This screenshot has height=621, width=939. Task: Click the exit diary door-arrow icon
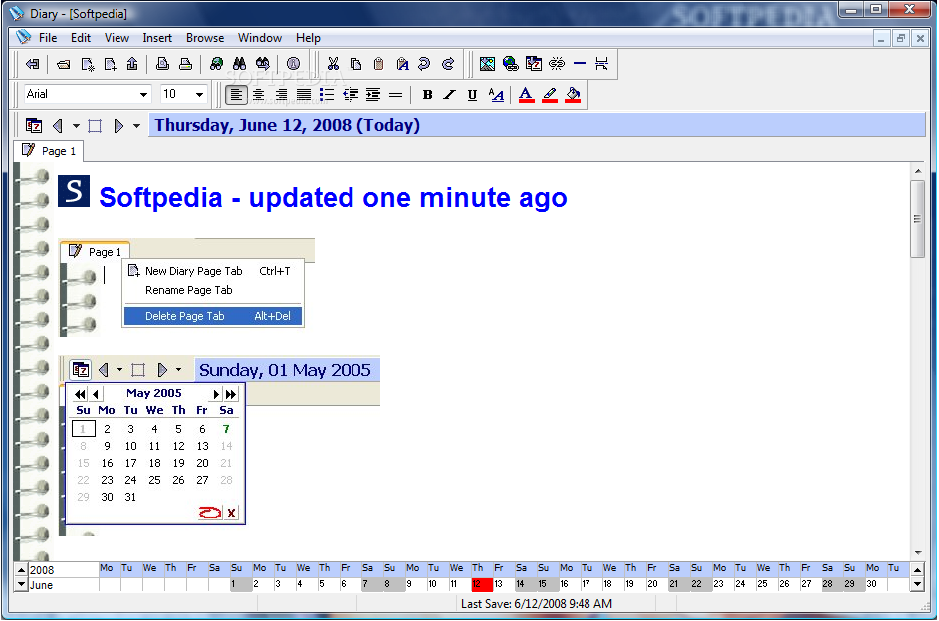[x=32, y=64]
